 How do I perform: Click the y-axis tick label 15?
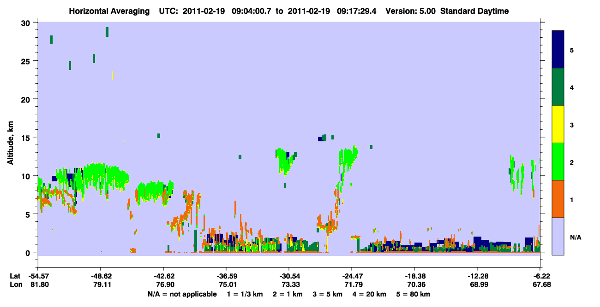(26, 138)
